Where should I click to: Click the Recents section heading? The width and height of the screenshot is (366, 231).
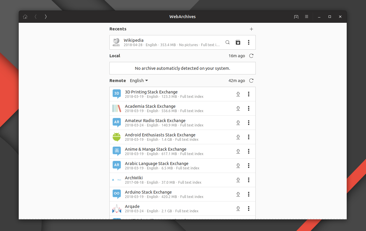118,29
